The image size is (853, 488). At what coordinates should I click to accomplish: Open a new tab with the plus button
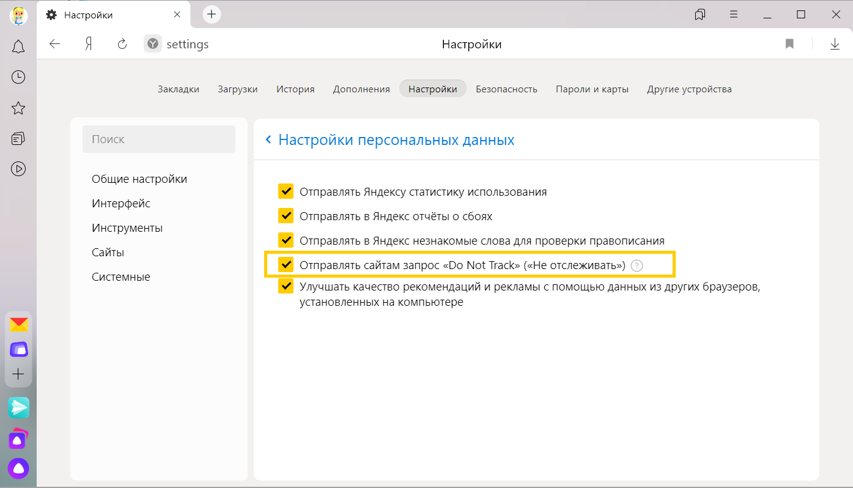[x=212, y=15]
